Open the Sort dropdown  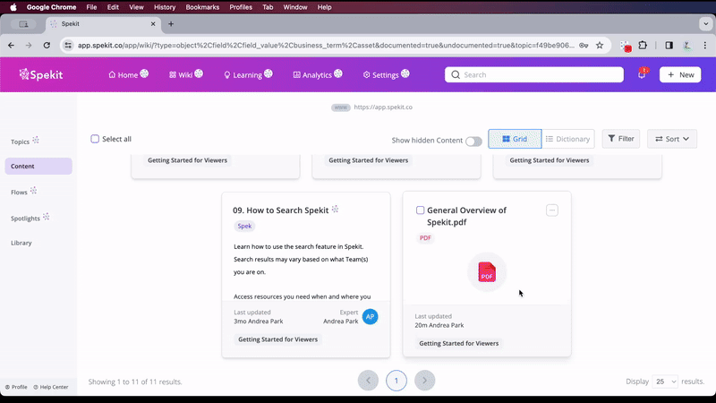672,139
